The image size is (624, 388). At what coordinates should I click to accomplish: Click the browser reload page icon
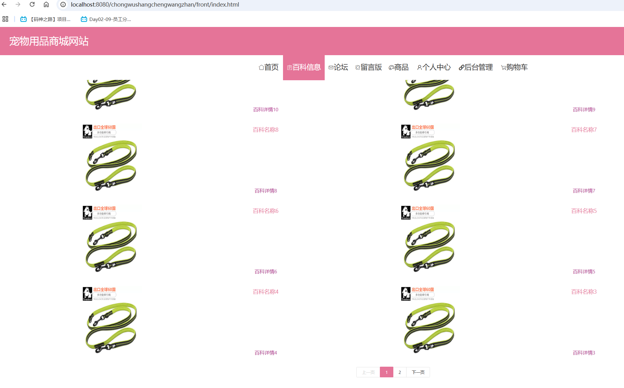click(32, 4)
